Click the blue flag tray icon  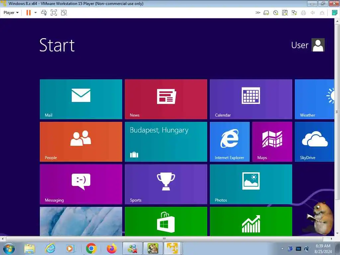click(290, 249)
